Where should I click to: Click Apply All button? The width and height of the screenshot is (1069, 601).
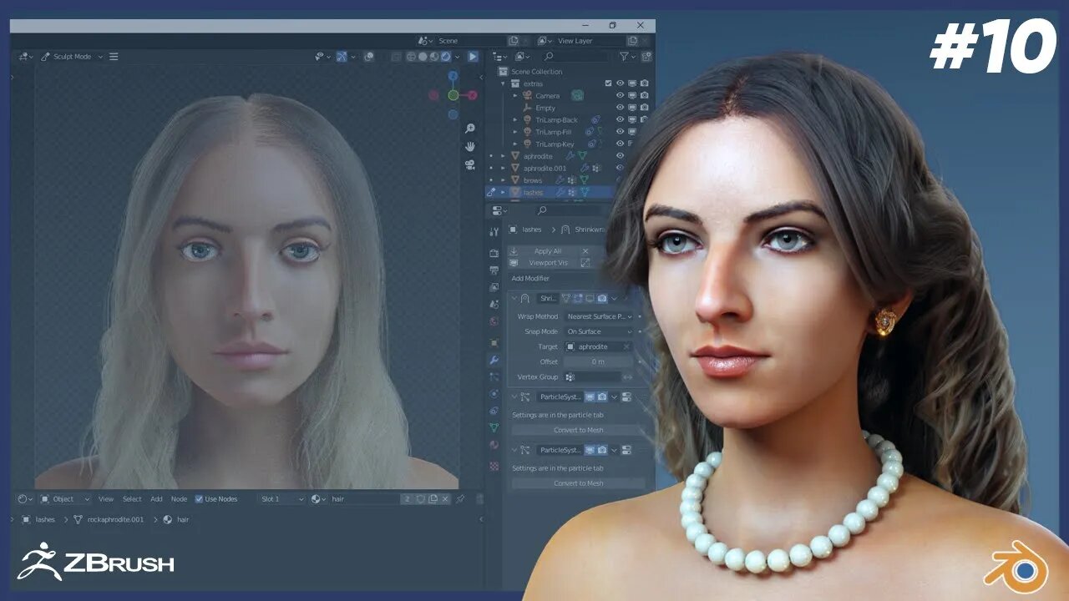[549, 250]
